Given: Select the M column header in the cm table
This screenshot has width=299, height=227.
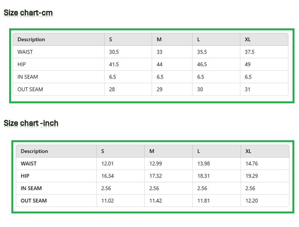Looking at the screenshot, I should click(x=159, y=40).
